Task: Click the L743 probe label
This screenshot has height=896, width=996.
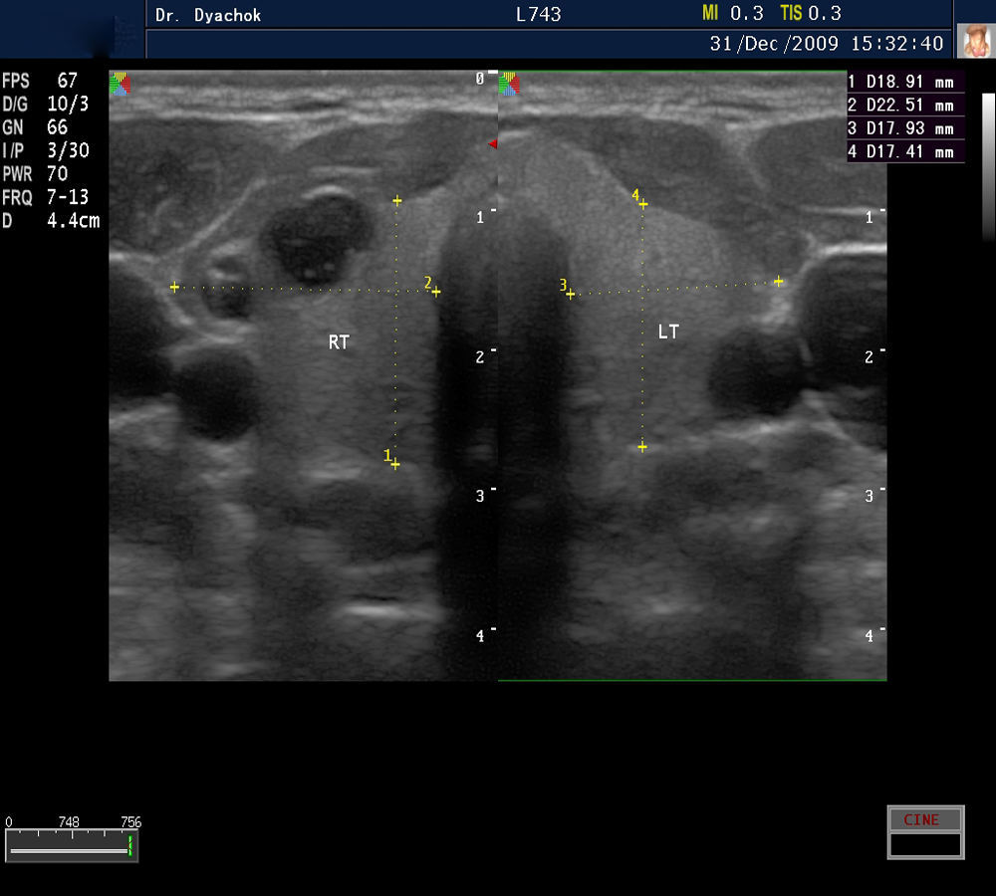Action: tap(539, 15)
